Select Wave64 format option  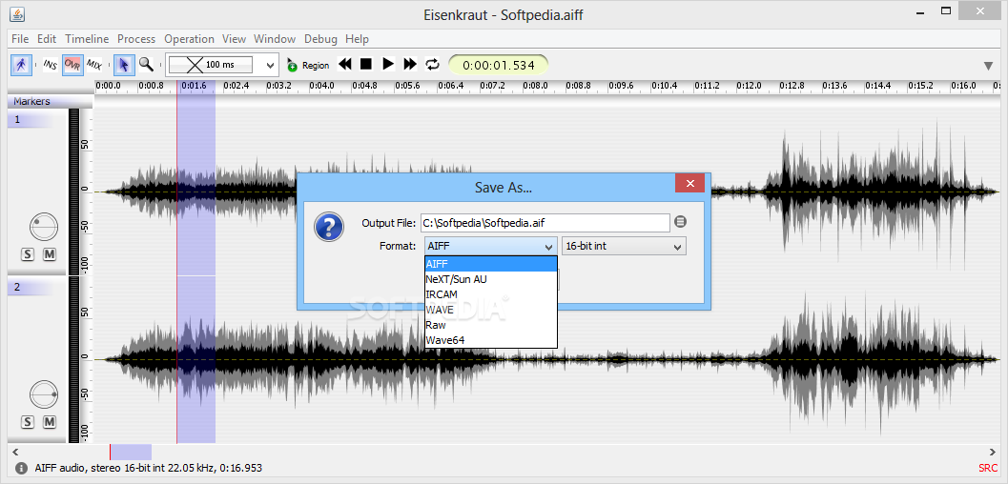pyautogui.click(x=491, y=340)
